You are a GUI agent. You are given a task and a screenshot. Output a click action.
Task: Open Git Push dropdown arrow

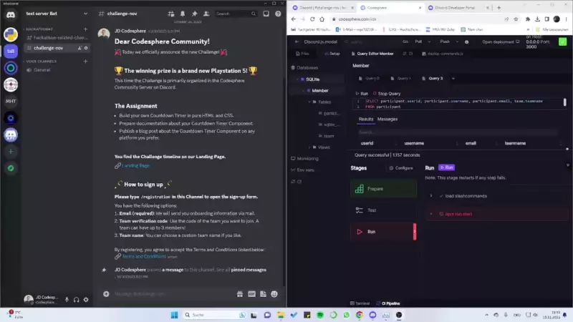pyautogui.click(x=457, y=42)
